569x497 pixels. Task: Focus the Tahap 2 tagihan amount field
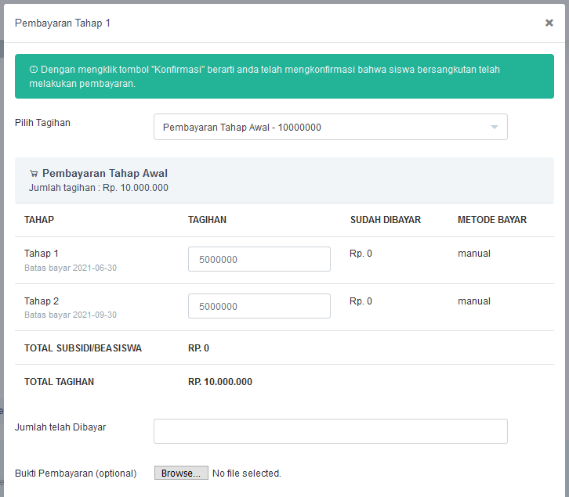pos(259,306)
